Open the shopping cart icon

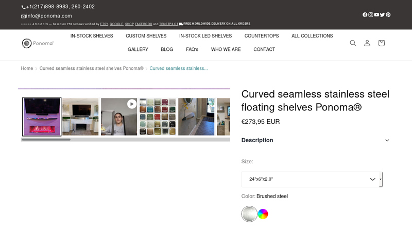click(x=381, y=43)
